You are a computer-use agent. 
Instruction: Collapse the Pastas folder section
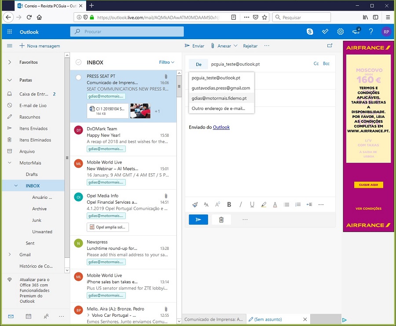pos(10,80)
